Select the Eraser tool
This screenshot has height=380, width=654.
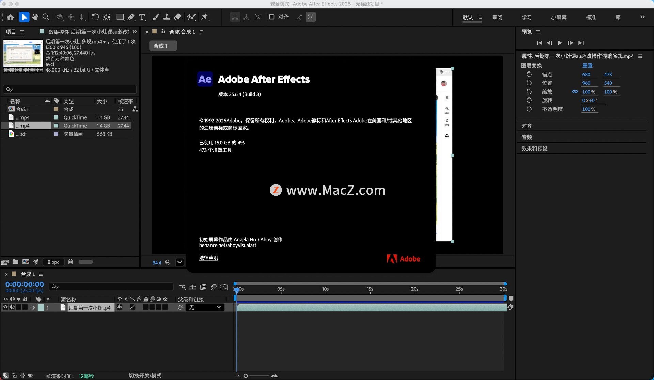178,17
